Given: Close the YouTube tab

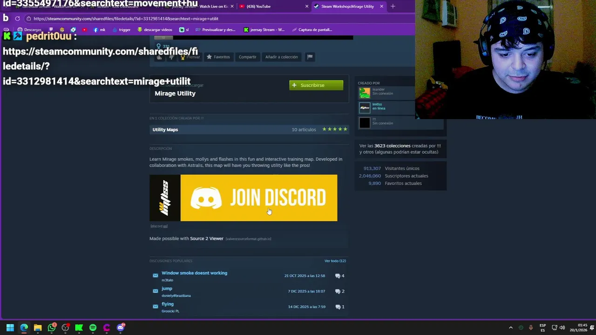Looking at the screenshot, I should pos(307,7).
